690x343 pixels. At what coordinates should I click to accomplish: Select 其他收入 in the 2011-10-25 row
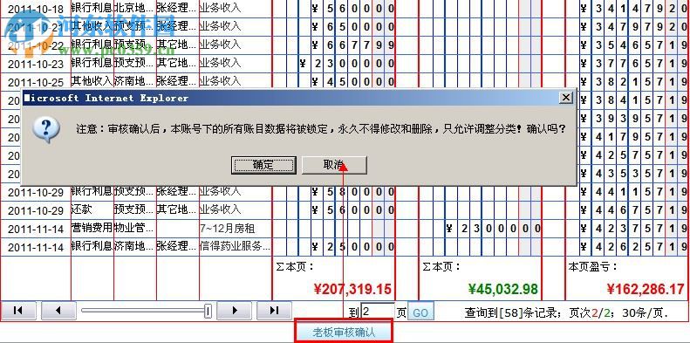click(92, 81)
